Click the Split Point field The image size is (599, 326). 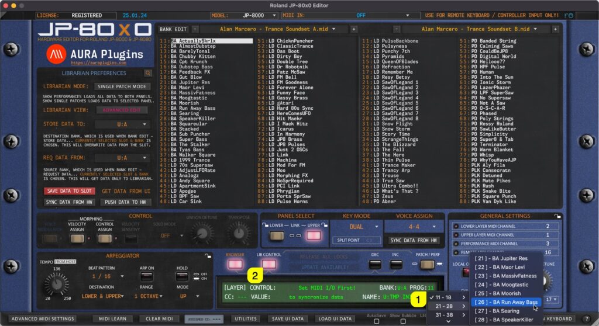356,241
